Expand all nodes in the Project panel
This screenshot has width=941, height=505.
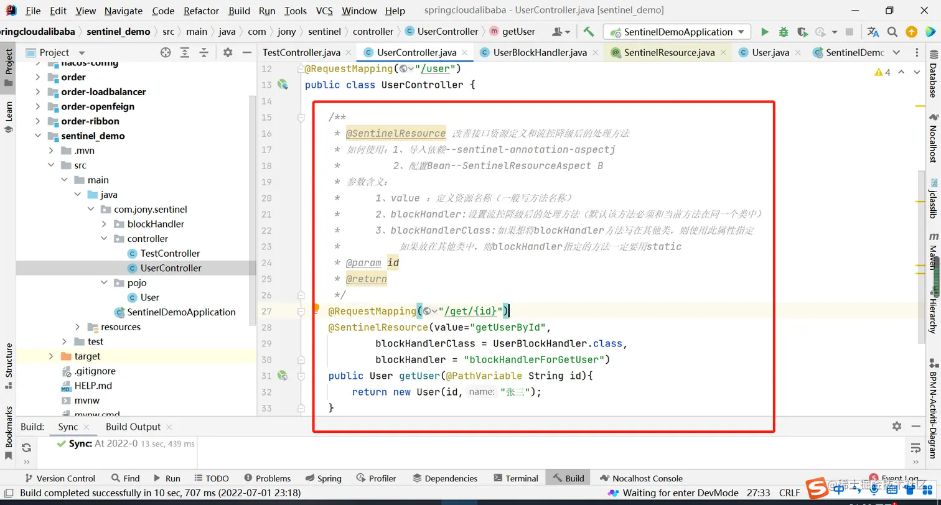185,53
